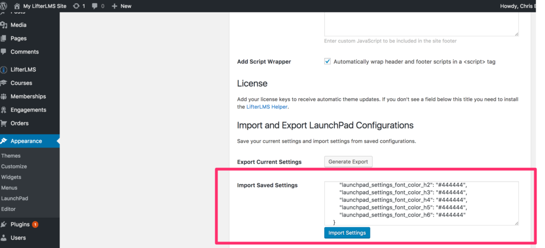
Task: Click the Import Saved Settings label
Action: (x=267, y=185)
